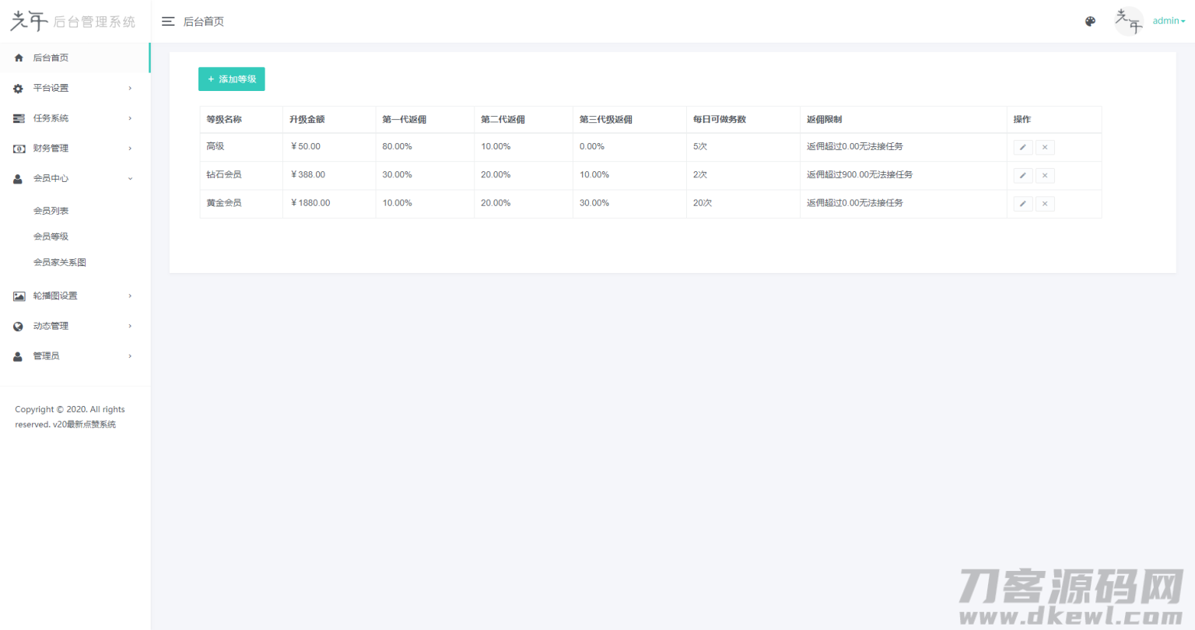
Task: Open 会员列表 submenu item
Action: coord(51,211)
